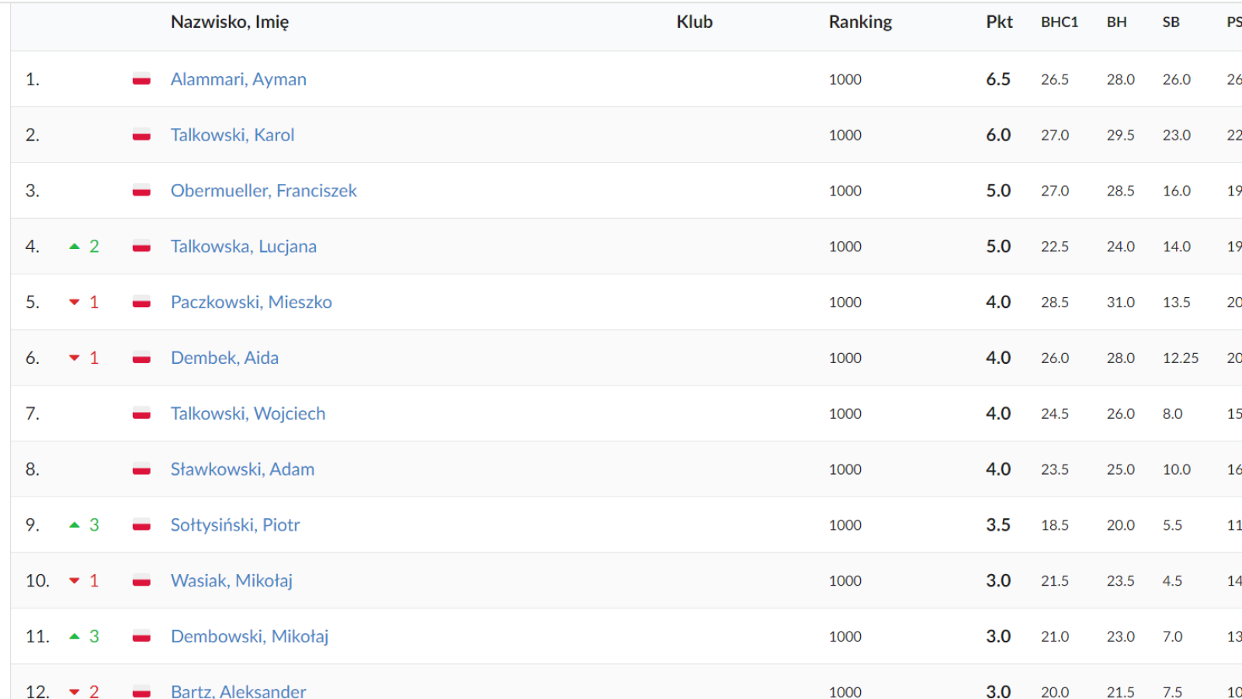Click red down arrow next to Paczkowski
The image size is (1242, 699).
[75, 303]
